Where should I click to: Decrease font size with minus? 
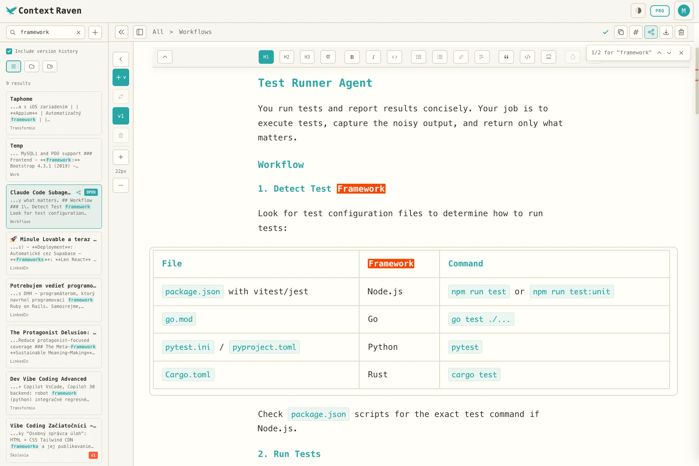[121, 185]
